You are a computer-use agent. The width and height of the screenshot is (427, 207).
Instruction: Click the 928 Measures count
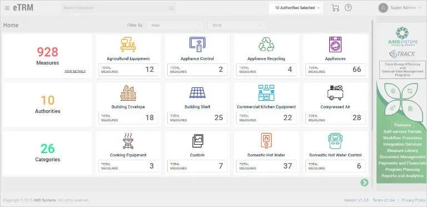(48, 52)
